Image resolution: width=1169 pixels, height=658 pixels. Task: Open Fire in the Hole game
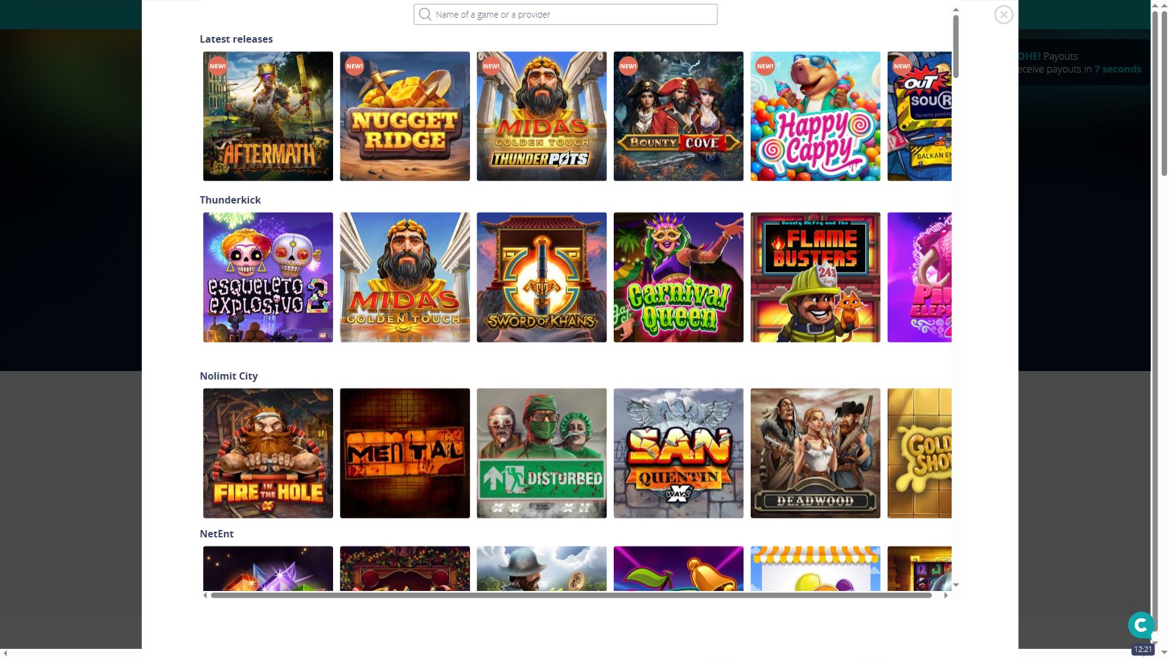(268, 453)
